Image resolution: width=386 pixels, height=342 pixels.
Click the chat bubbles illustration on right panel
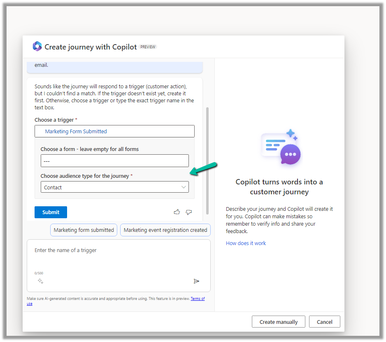click(281, 148)
